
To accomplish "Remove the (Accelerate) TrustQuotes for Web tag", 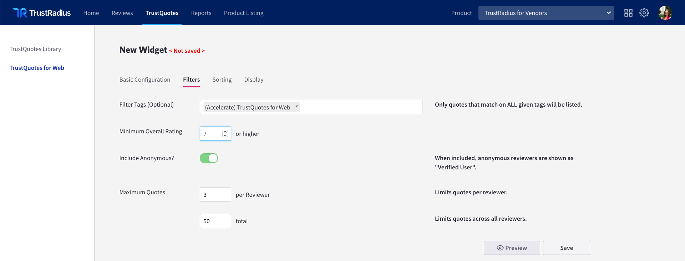I will tap(296, 106).
